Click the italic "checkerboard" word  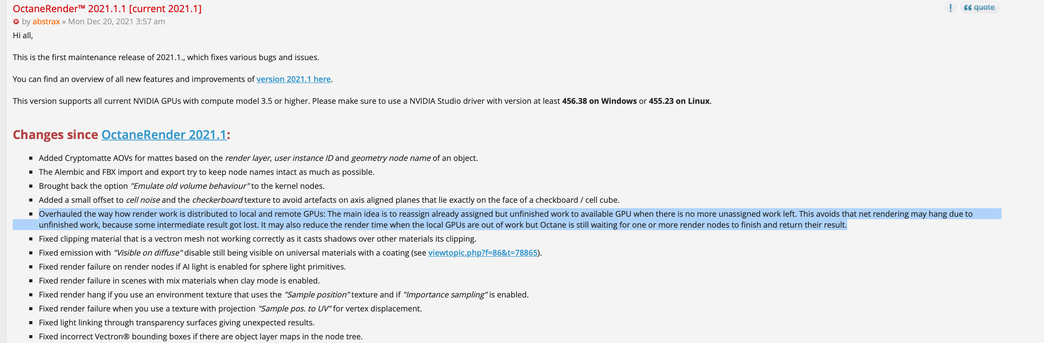pos(217,200)
